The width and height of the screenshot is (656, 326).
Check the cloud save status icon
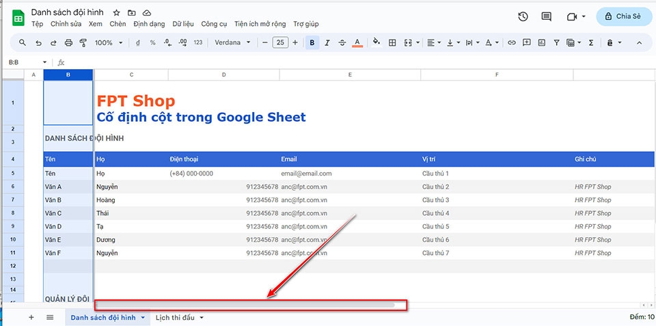coord(147,12)
